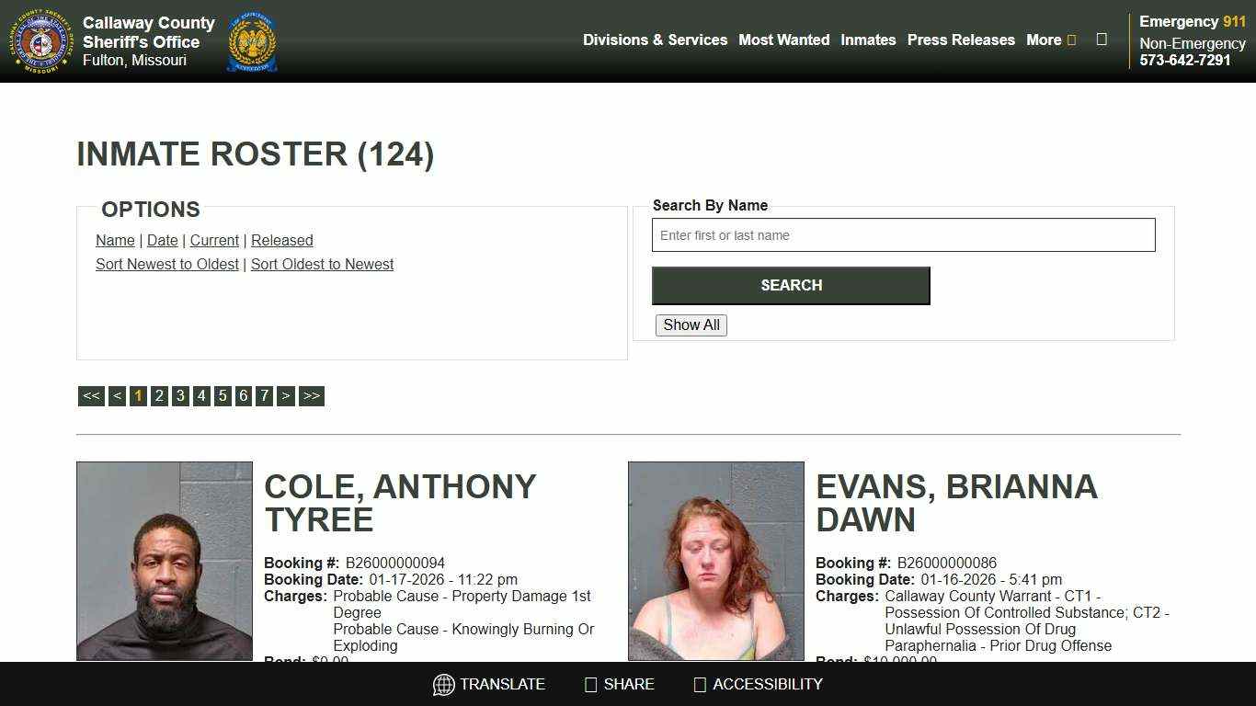Open Anthony Cole's mugshot photo
1256x706 pixels.
click(165, 561)
